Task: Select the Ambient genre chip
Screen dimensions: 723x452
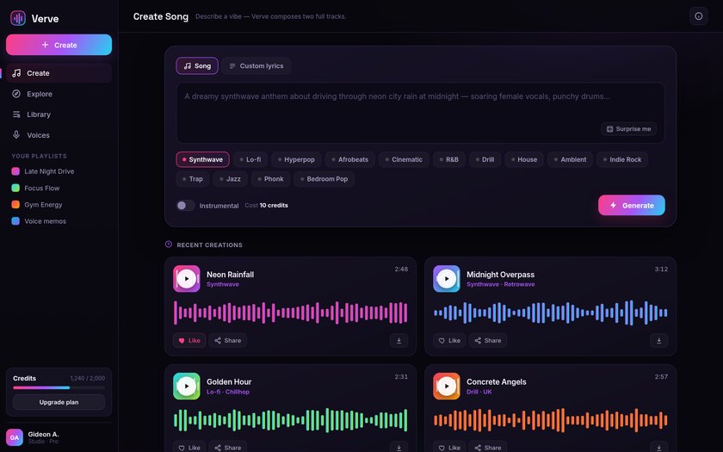Action: click(x=570, y=159)
